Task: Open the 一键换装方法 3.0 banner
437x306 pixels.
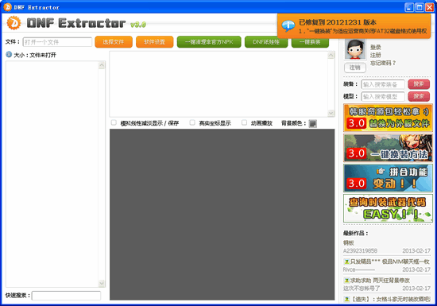Action: (x=388, y=148)
